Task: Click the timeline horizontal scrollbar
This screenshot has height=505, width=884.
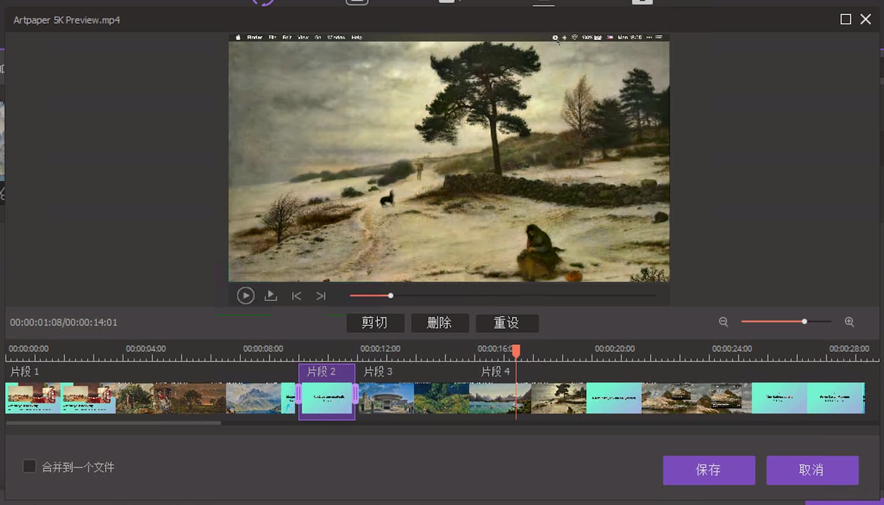Action: point(113,423)
